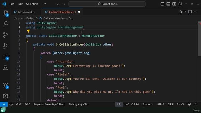Click Debug Any CPU configuration
Screen dimensions: 201x113
tap(79, 104)
